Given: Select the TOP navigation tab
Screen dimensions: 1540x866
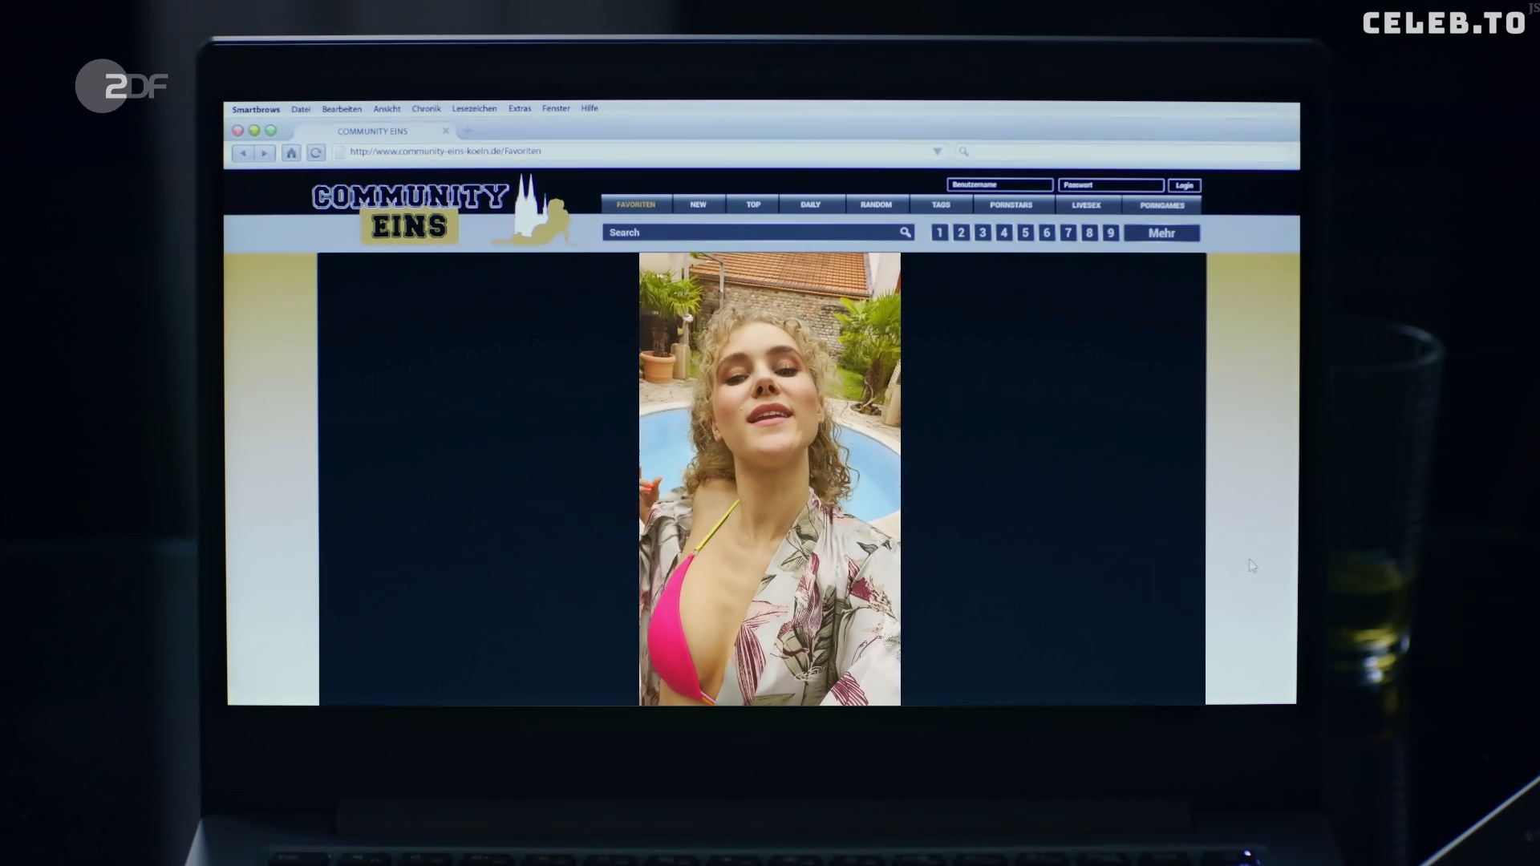Looking at the screenshot, I should point(753,204).
